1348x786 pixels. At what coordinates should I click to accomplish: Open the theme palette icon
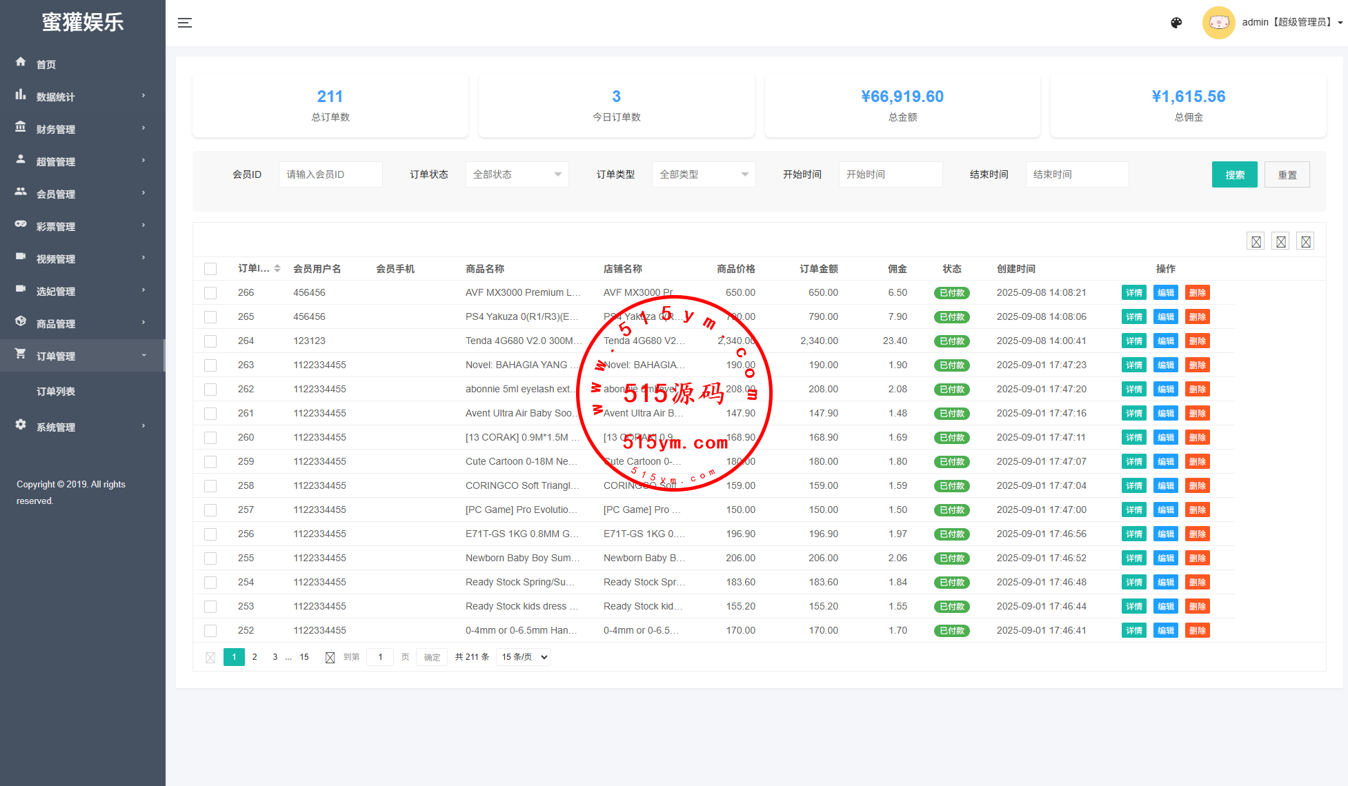[1176, 23]
